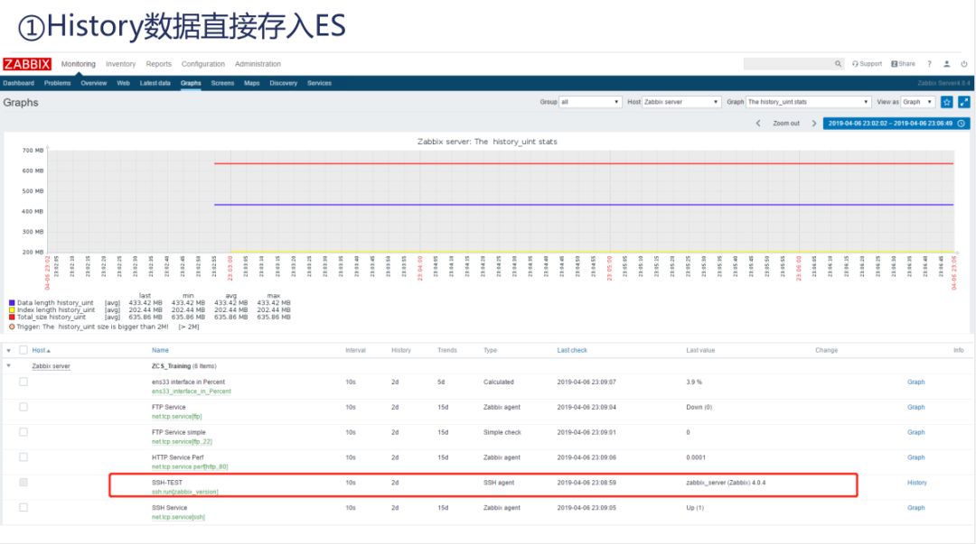Viewport: 976px width, 544px height.
Task: Click the trigger legend circle icon
Action: point(12,327)
